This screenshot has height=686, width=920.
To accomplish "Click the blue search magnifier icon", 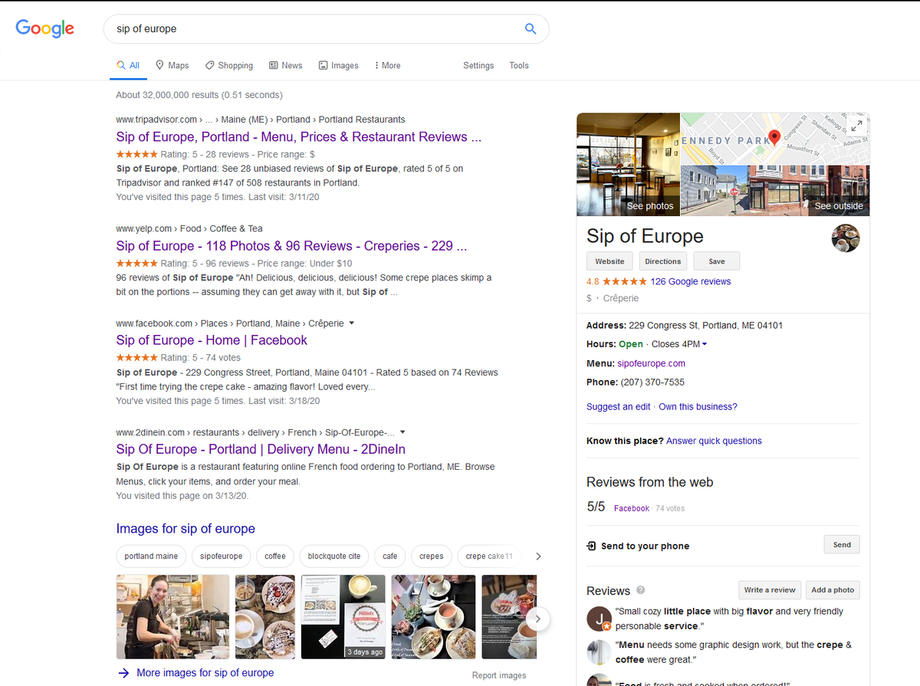I will (531, 29).
